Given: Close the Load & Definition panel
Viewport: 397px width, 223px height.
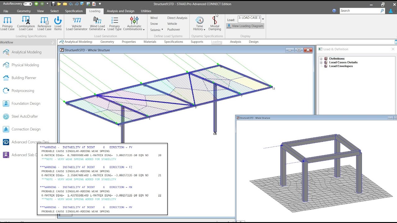Looking at the screenshot, I should point(393,49).
